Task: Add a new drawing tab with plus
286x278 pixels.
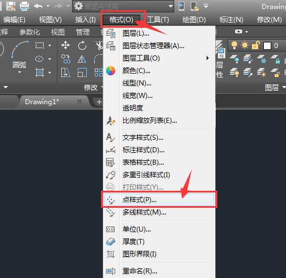Action: [x=99, y=102]
